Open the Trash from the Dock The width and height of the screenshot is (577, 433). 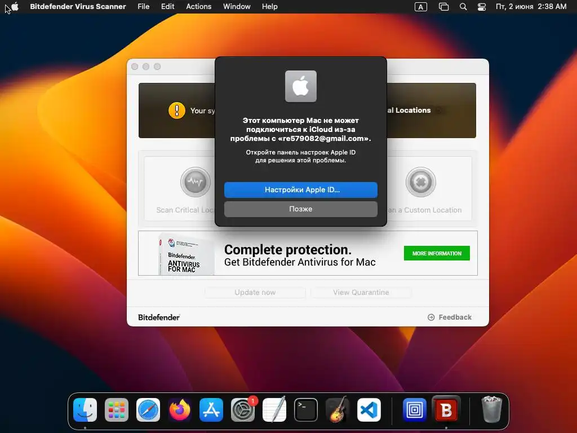tap(491, 409)
